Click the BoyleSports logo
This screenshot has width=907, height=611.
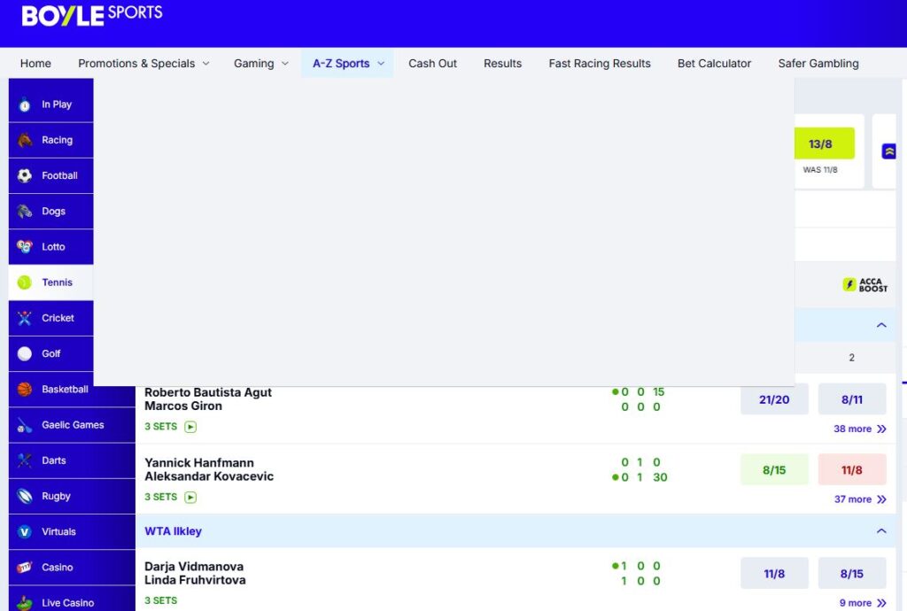92,14
